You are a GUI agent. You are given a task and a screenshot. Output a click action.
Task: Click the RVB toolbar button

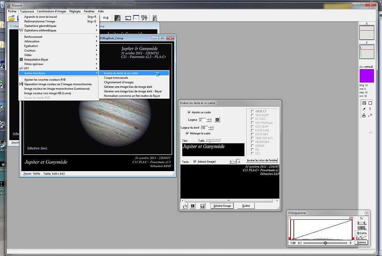[x=106, y=18]
